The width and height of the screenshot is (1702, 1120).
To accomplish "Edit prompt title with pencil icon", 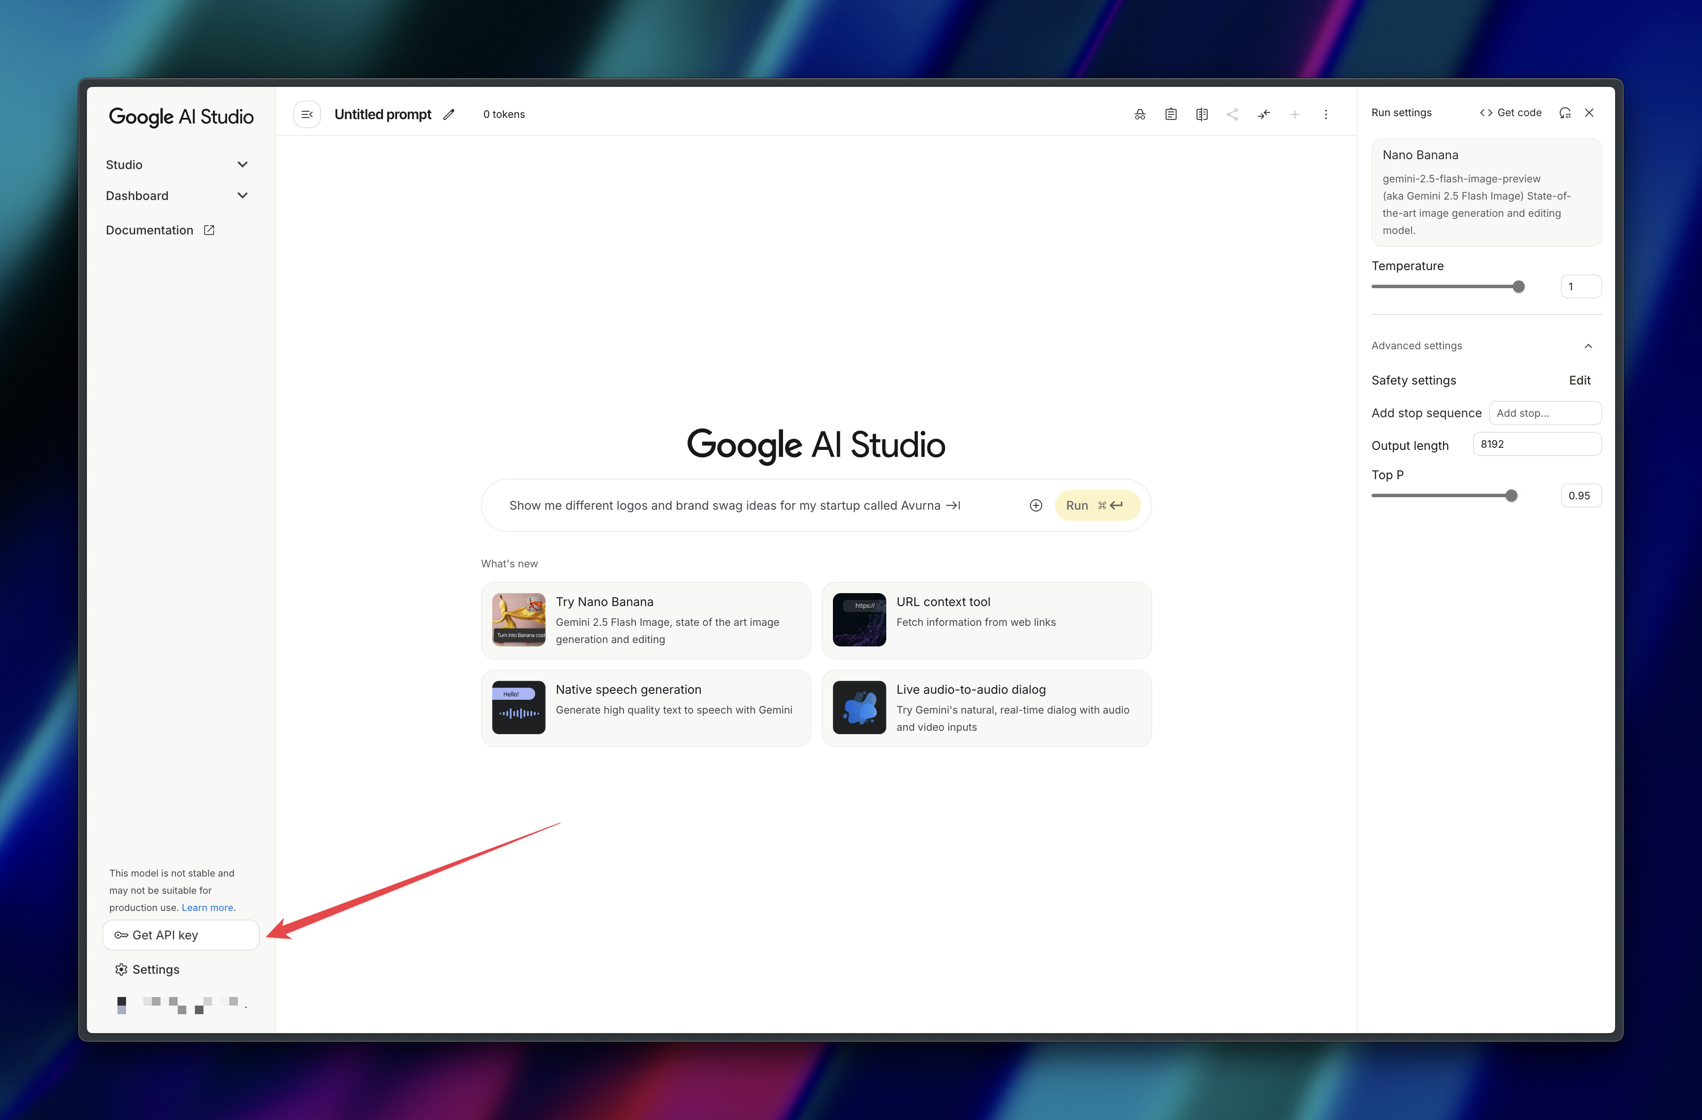I will 449,114.
